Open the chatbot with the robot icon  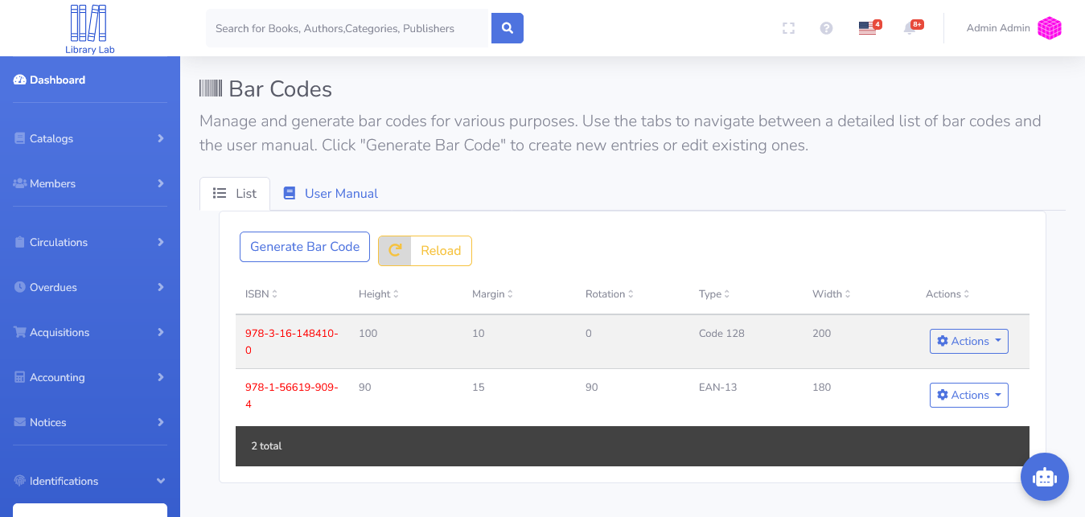click(1044, 477)
